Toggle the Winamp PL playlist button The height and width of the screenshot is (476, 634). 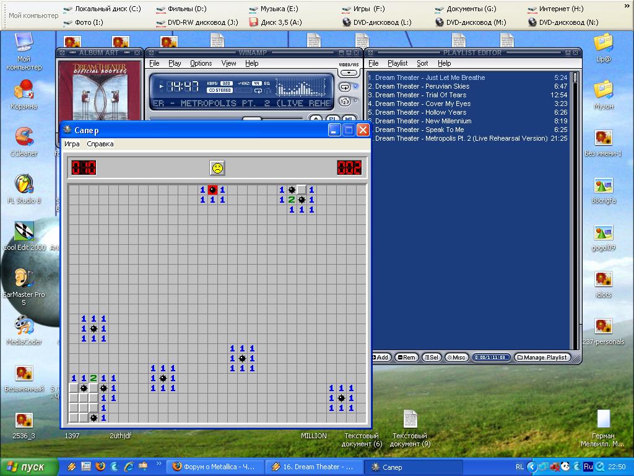[x=332, y=118]
